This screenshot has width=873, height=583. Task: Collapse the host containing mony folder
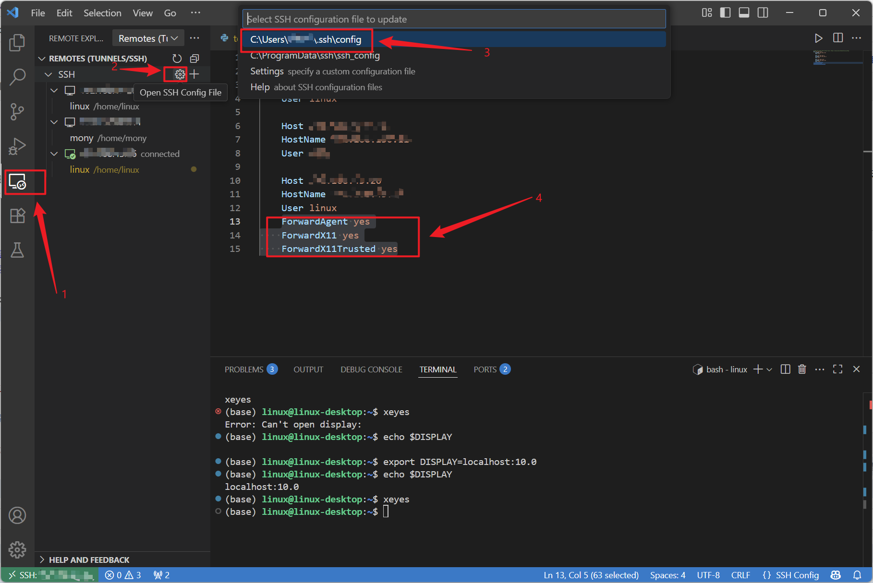(x=54, y=122)
